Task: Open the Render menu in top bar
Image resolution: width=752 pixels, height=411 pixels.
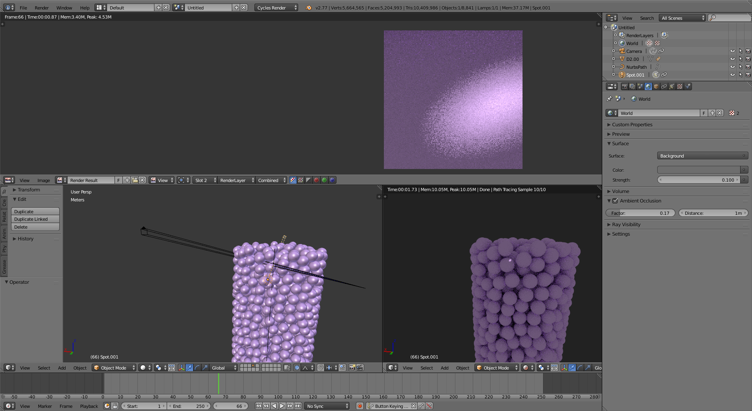Action: (41, 8)
